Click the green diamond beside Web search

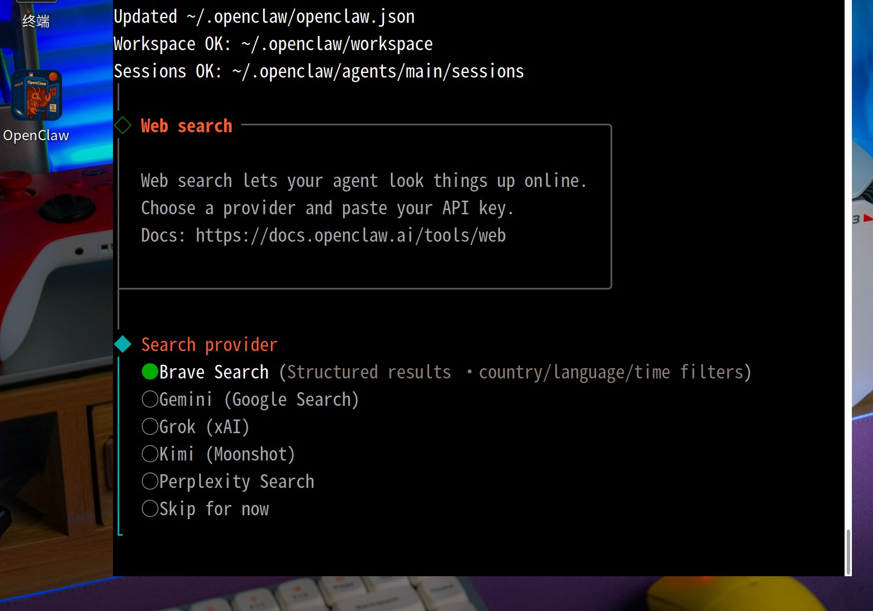point(123,125)
